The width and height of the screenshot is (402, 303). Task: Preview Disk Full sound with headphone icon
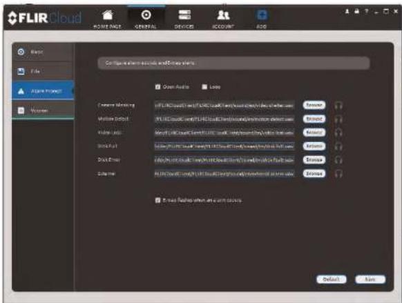[x=338, y=146]
